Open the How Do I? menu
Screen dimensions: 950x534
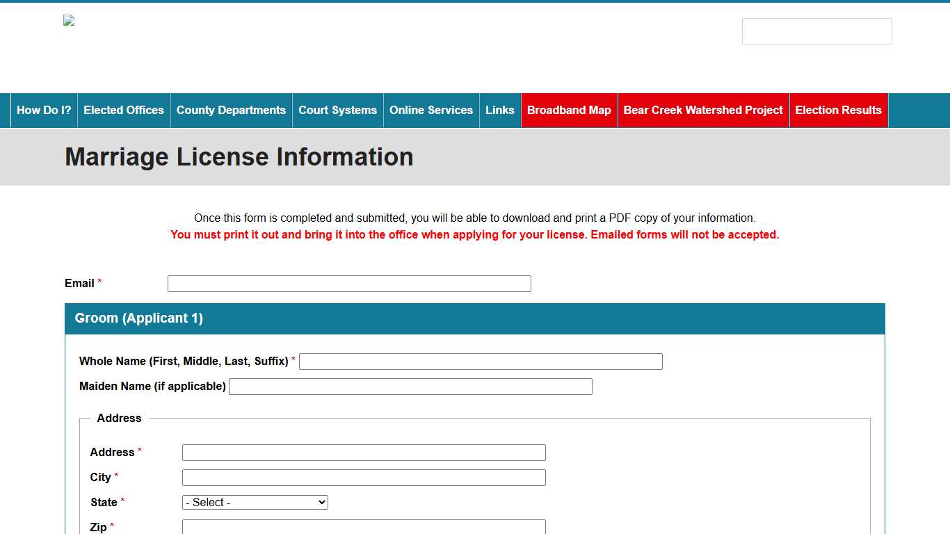tap(43, 110)
